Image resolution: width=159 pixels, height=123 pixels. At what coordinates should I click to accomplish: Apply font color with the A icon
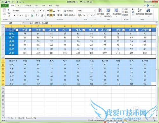[x=36, y=15]
